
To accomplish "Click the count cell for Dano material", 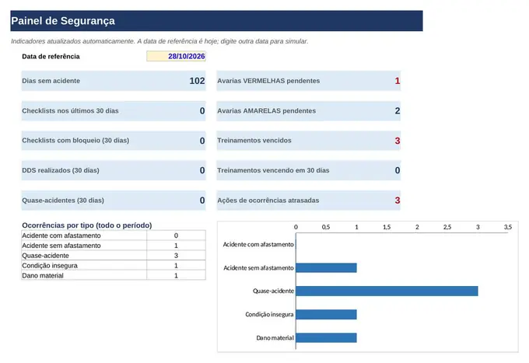I will pos(176,275).
